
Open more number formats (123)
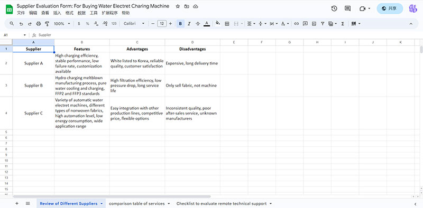pos(114,24)
